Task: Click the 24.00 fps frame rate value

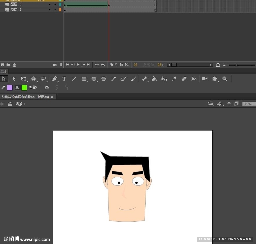Action: click(x=149, y=65)
